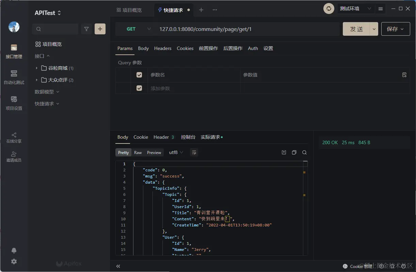Switch to the Headers request tab
The height and width of the screenshot is (272, 416).
163,48
